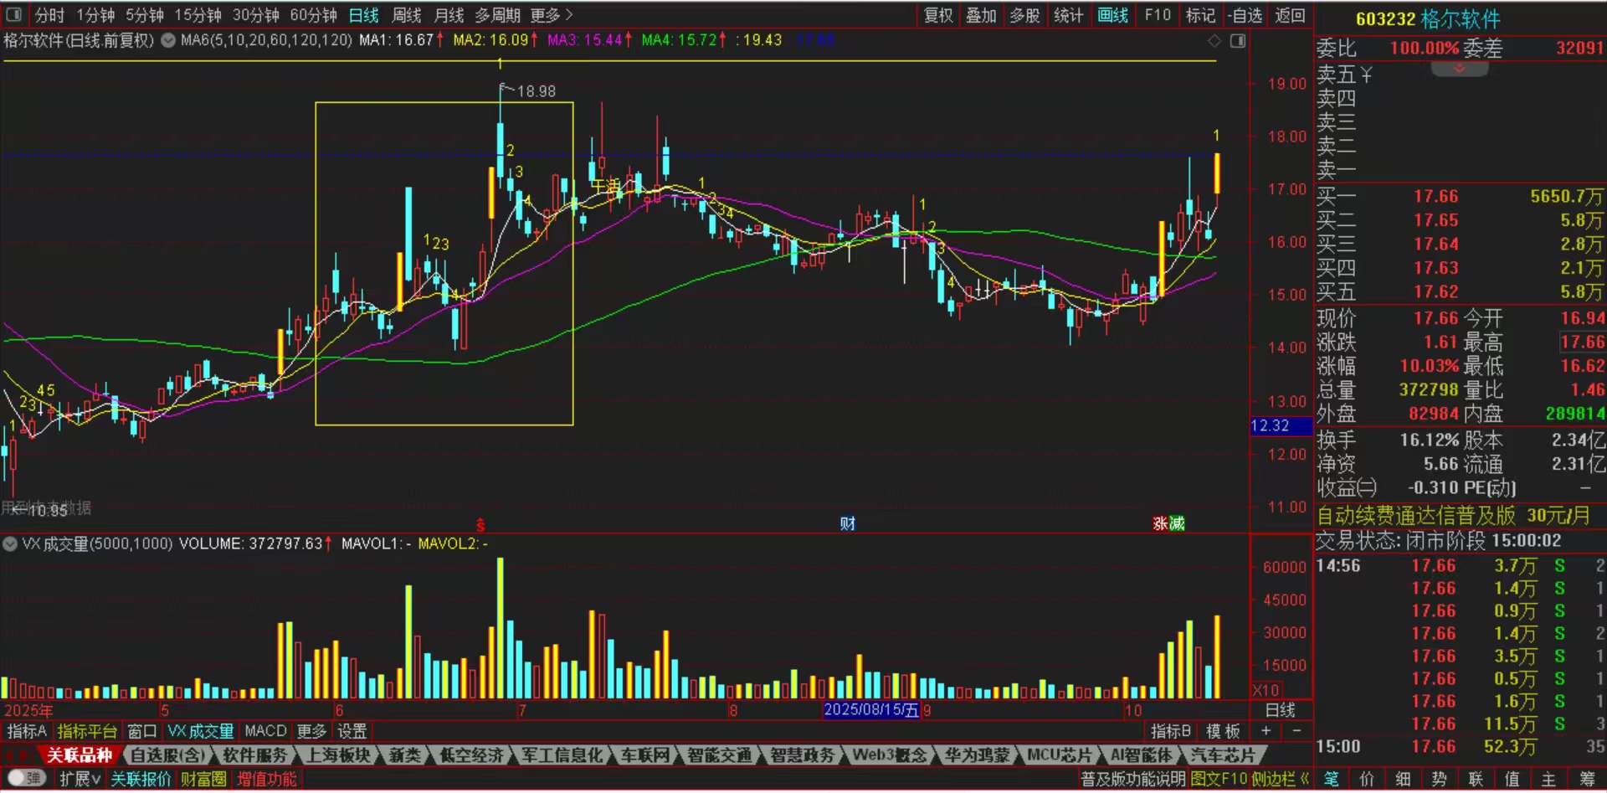Toggle the left panel icon beside 分时
Viewport: 1607px width, 793px height.
(x=14, y=15)
